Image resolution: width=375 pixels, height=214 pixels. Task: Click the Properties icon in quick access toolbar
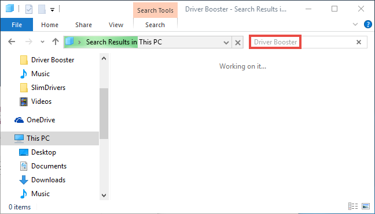tap(29, 9)
